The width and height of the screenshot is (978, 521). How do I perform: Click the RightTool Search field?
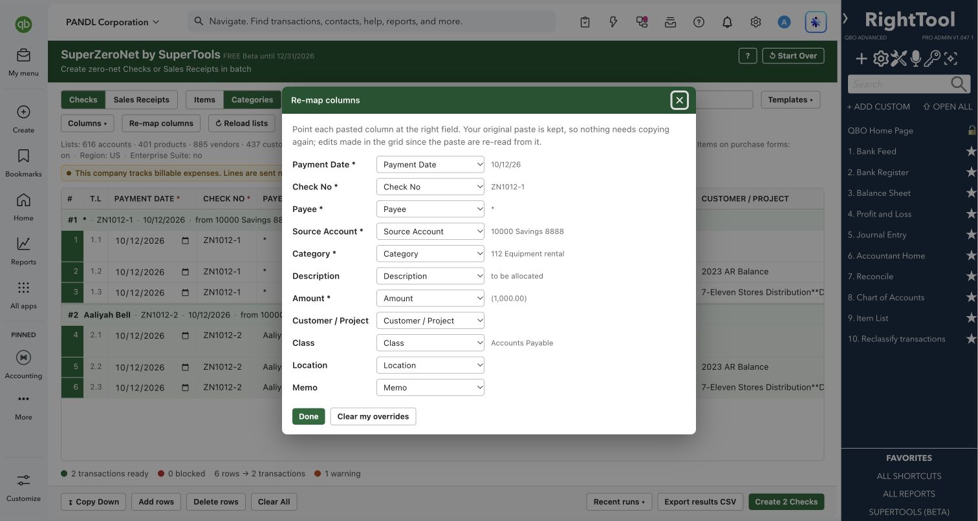point(909,83)
